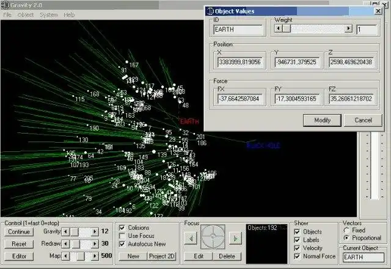This screenshot has width=391, height=269.
Task: Click object label 167 in the viewport
Action: [134, 65]
